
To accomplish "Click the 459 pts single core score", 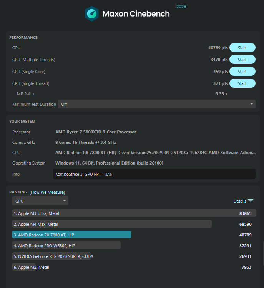I will point(221,72).
